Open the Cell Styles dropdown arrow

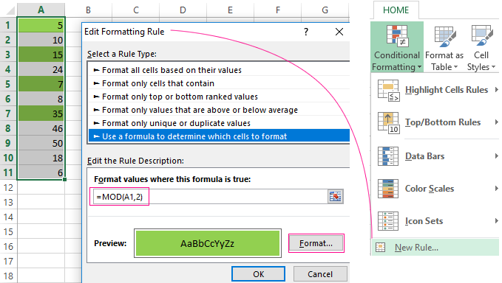(x=493, y=67)
